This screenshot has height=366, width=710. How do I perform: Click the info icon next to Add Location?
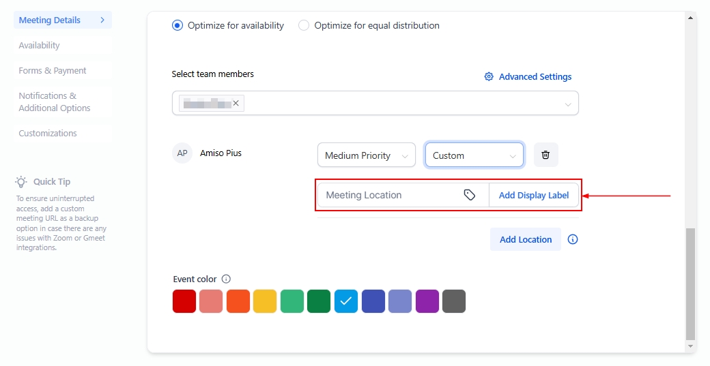click(x=573, y=239)
